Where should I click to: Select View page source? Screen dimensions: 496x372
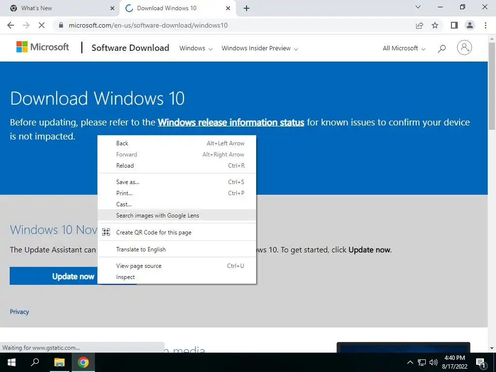point(177,266)
